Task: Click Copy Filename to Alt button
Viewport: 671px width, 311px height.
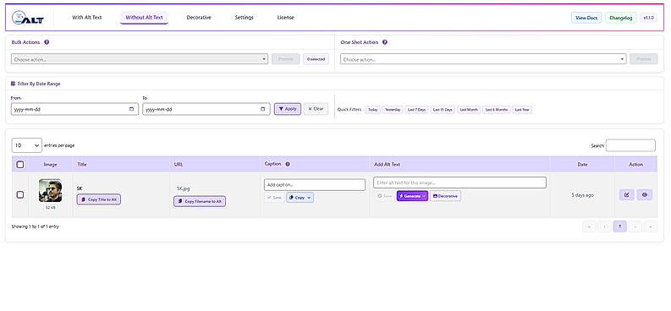Action: [x=200, y=201]
